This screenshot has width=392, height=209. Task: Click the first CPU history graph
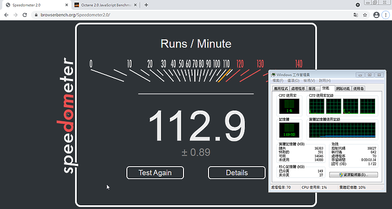coord(316,106)
